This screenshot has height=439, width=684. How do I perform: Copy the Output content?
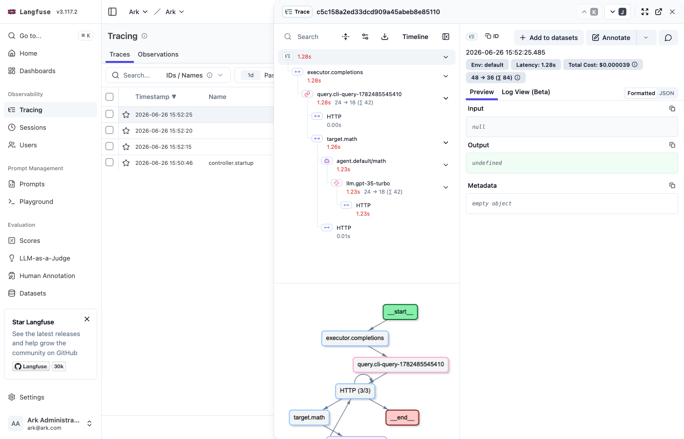(x=672, y=145)
